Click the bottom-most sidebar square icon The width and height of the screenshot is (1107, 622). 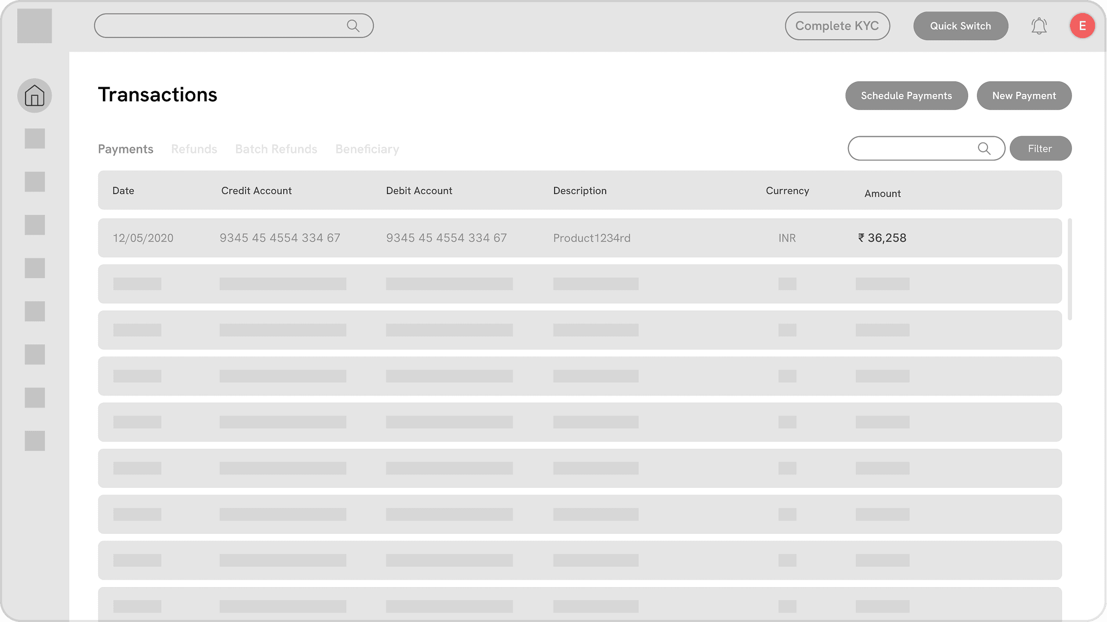pos(34,441)
